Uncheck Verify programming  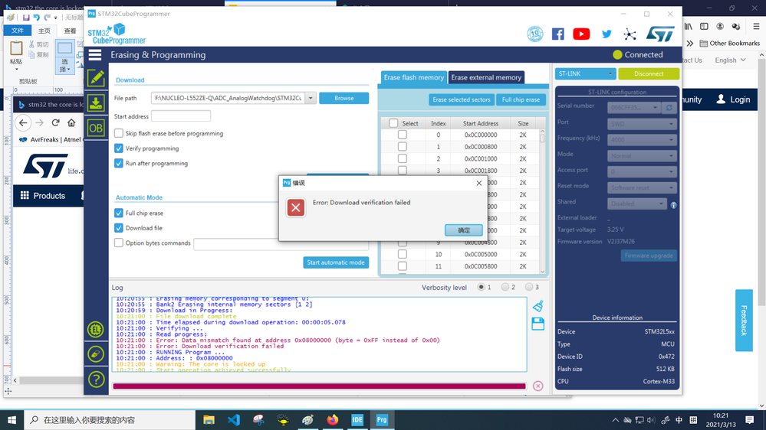click(119, 148)
